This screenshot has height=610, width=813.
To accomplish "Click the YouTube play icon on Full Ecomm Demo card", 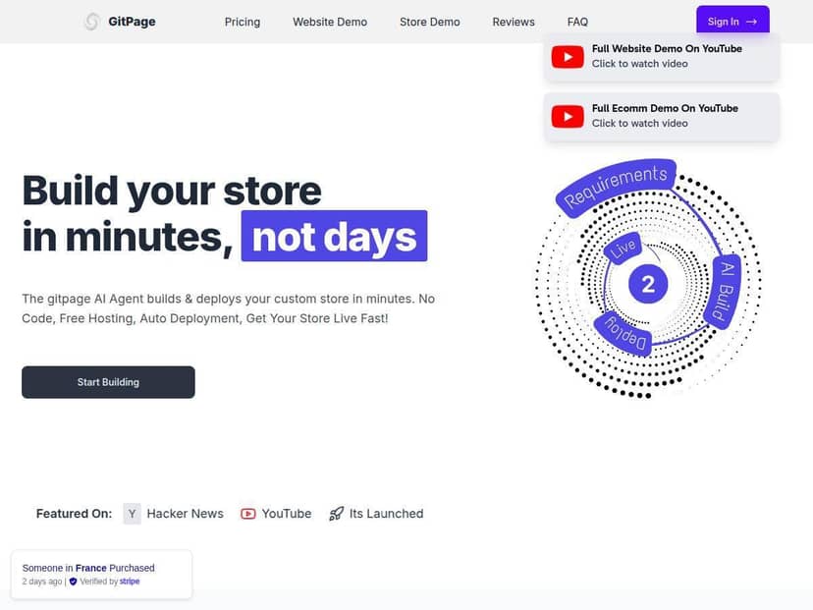I will click(x=567, y=116).
